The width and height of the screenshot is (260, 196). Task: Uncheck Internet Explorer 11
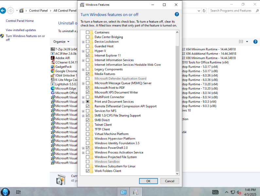click(88, 55)
